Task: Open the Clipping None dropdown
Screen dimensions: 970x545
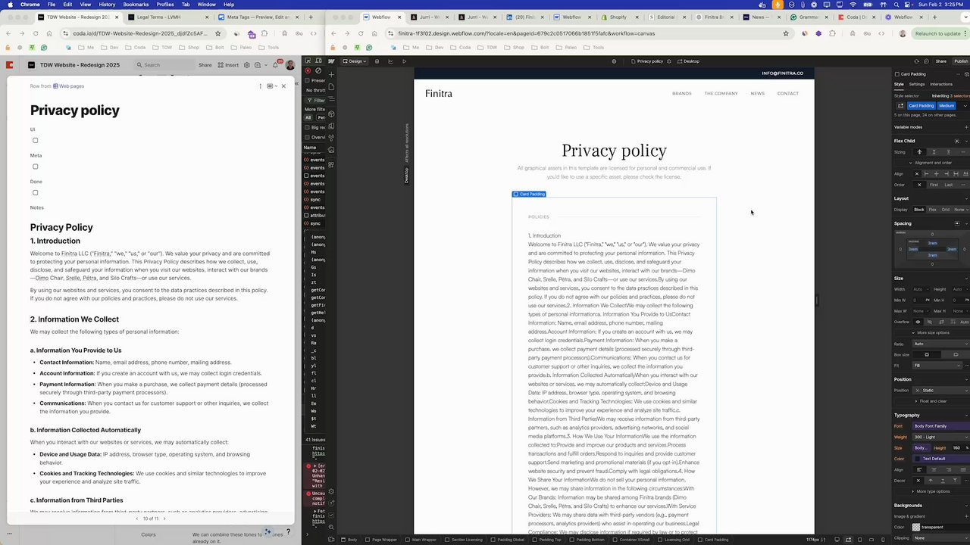Action: (940, 538)
